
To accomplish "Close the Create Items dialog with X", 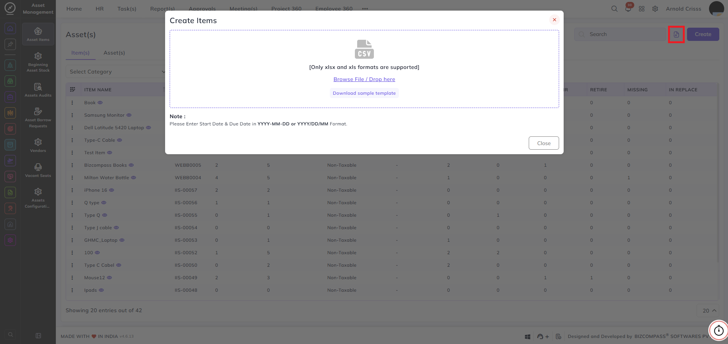I will 554,20.
